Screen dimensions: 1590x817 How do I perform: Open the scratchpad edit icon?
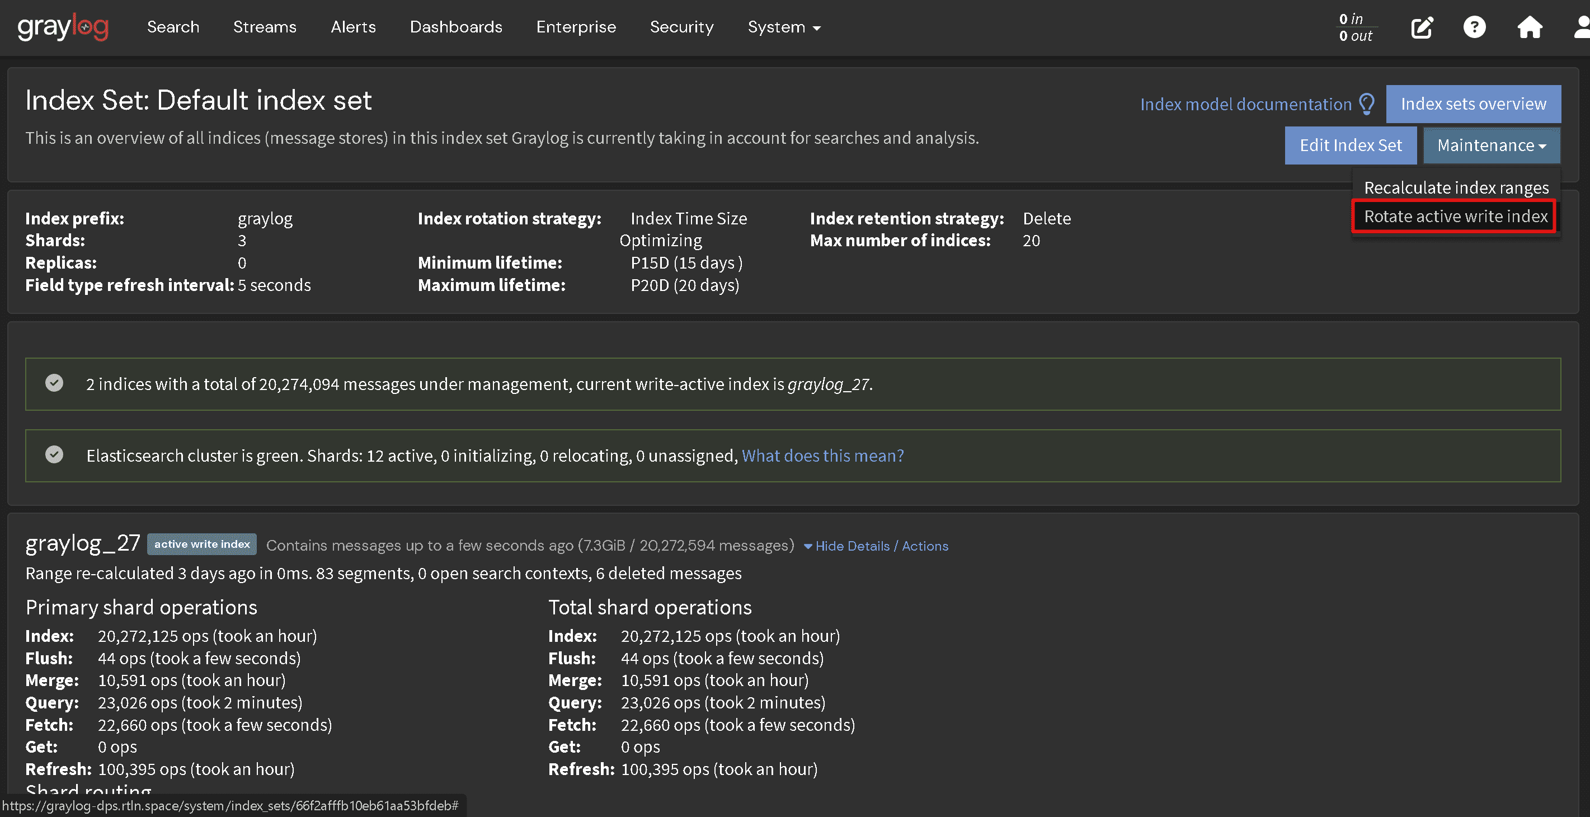[1422, 27]
